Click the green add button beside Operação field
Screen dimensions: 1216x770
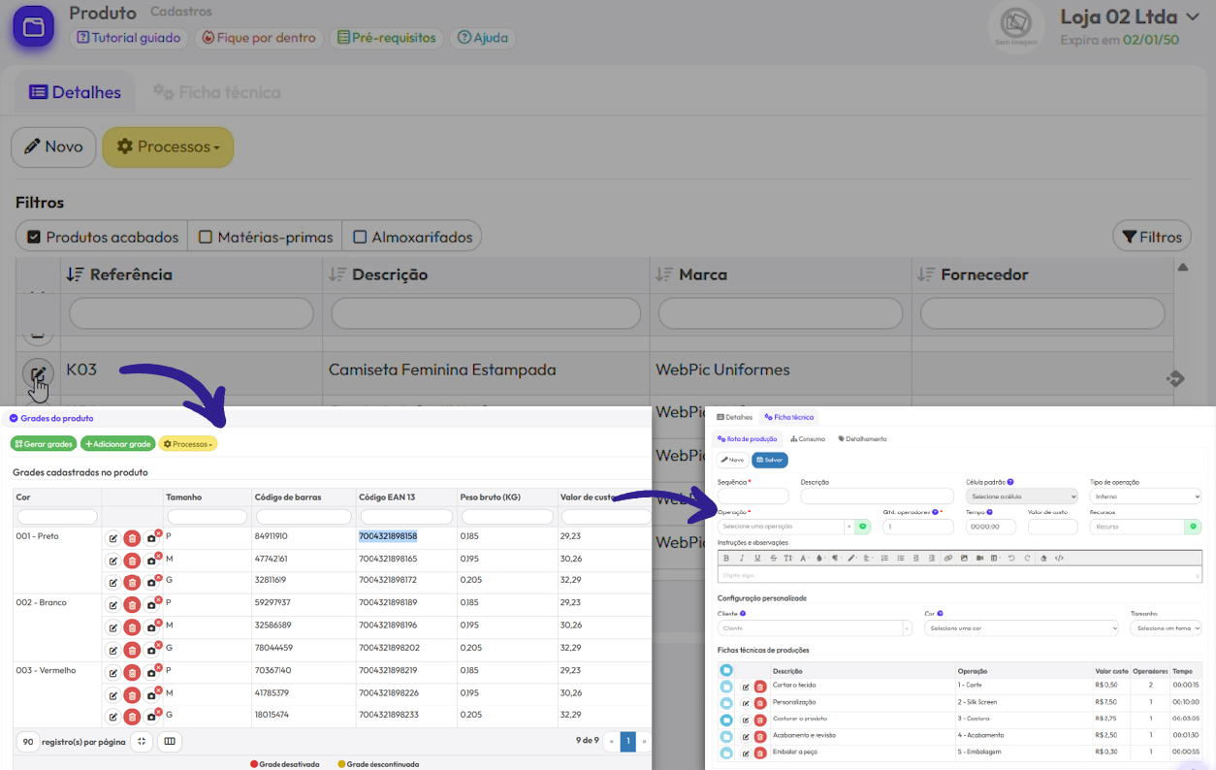[x=863, y=527]
